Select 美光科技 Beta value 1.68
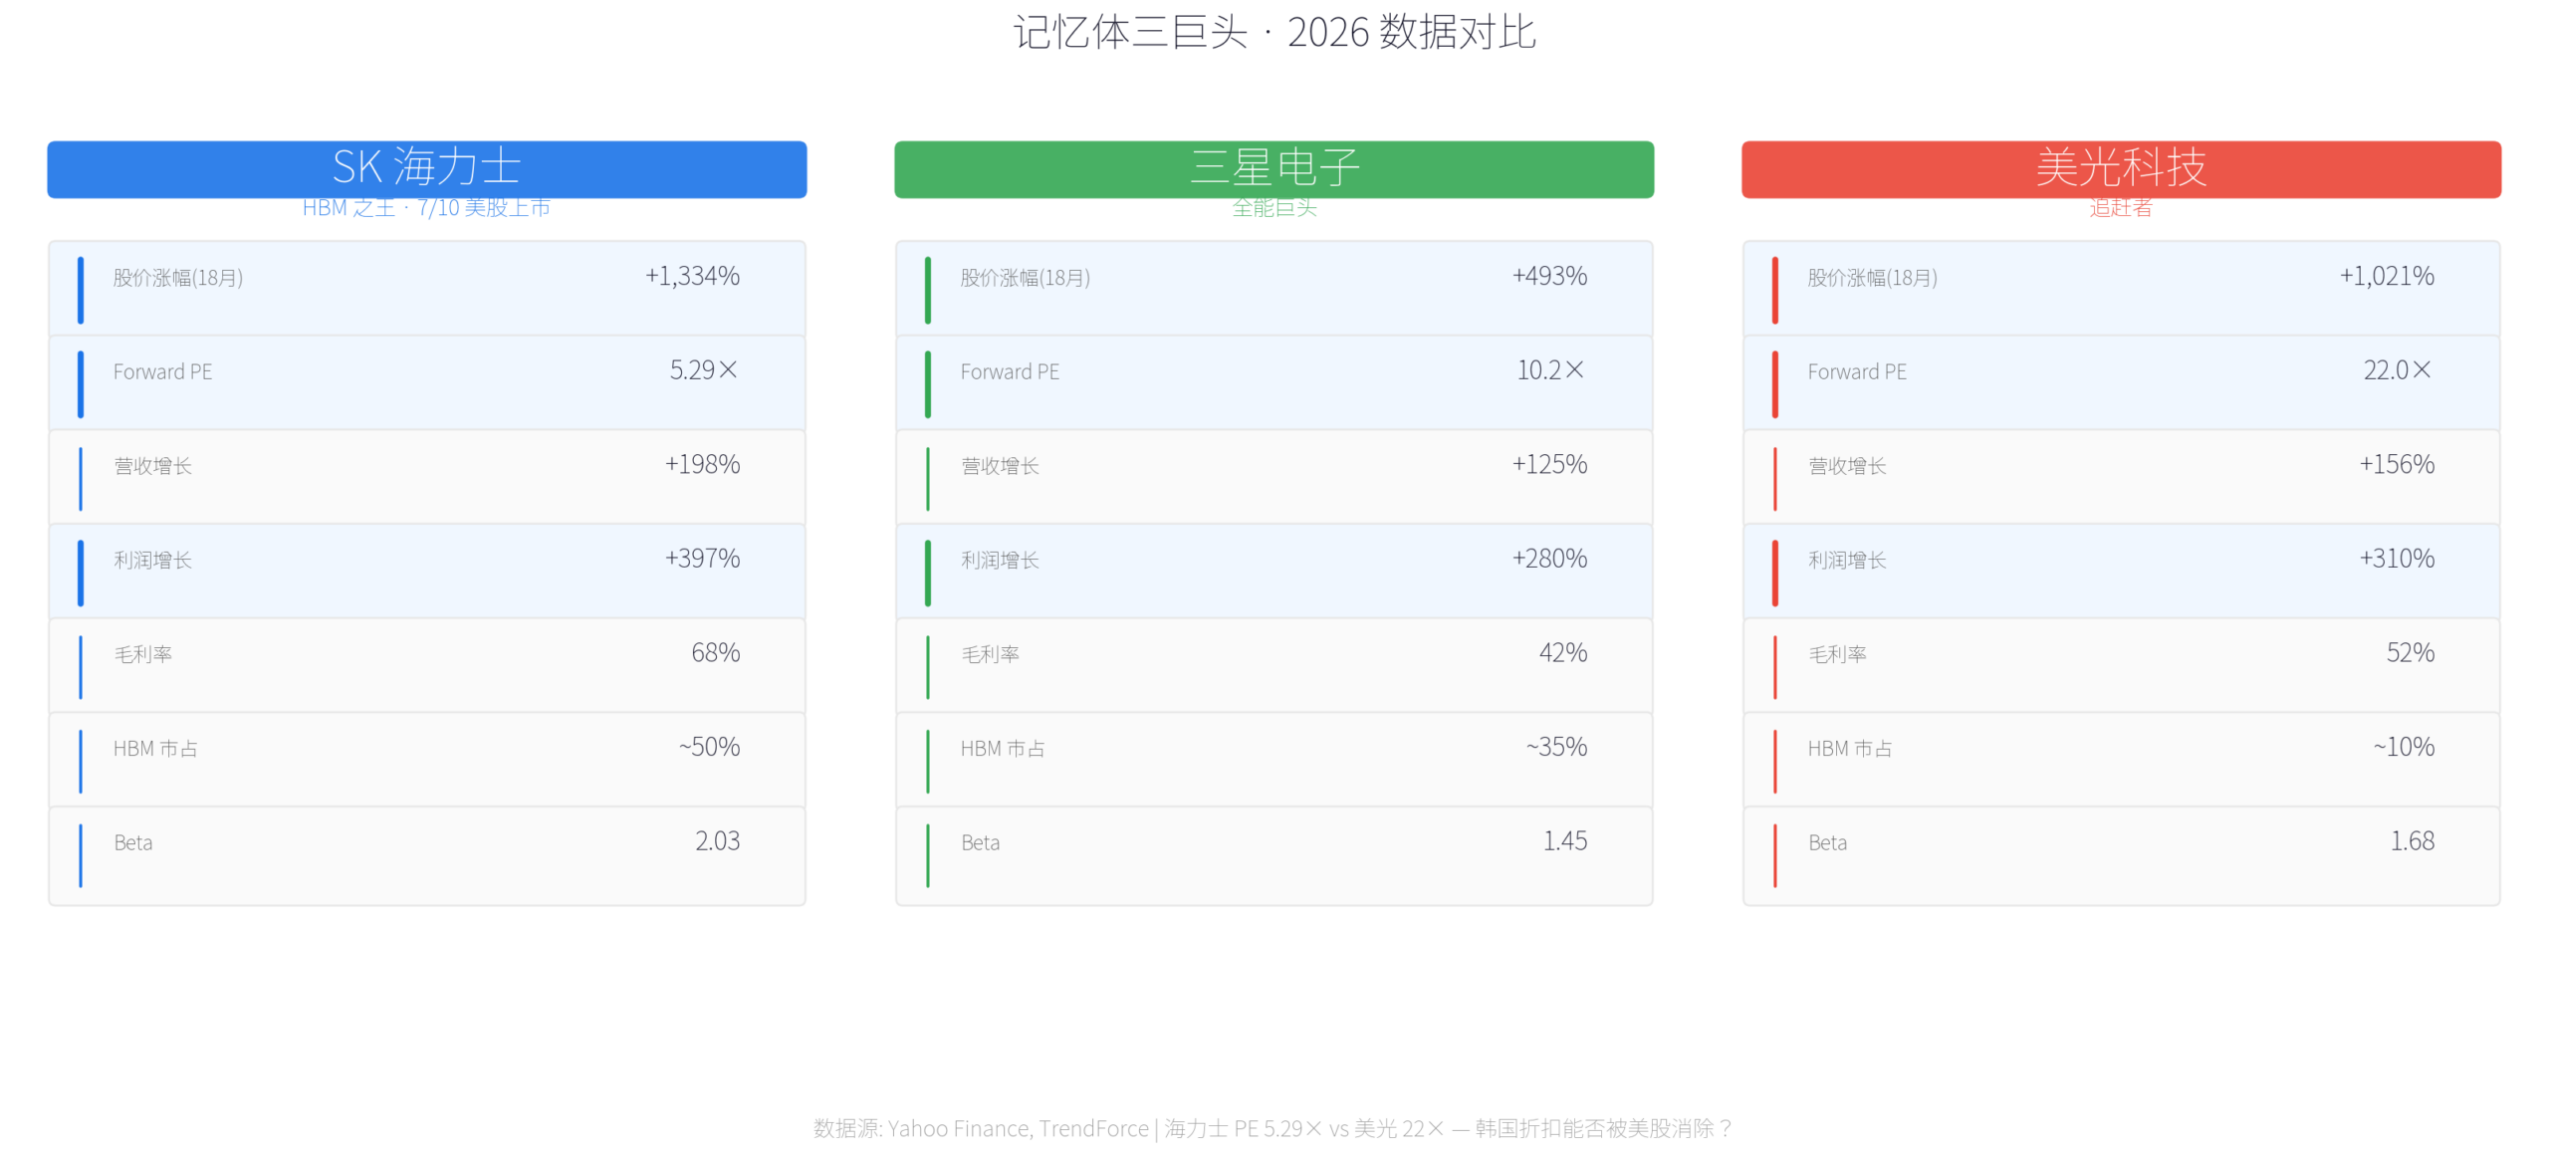2549x1157 pixels. click(2413, 841)
